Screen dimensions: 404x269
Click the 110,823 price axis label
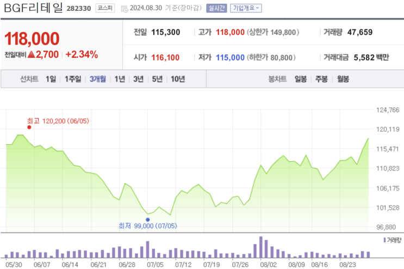[388, 169]
